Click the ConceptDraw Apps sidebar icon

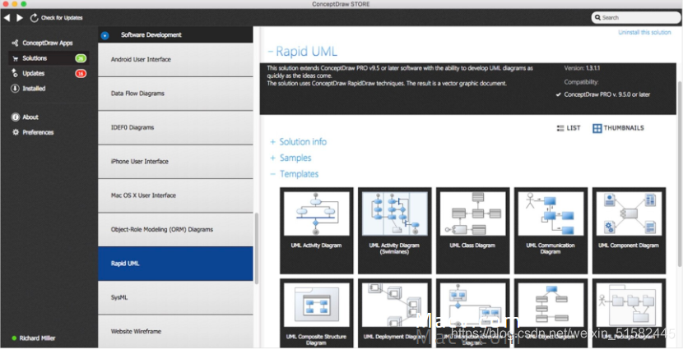(x=16, y=43)
